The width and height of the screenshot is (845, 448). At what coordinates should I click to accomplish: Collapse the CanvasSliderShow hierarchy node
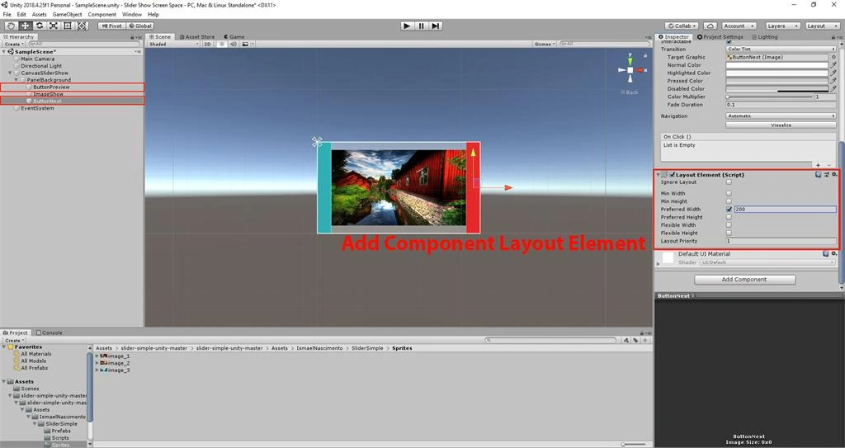(x=10, y=73)
